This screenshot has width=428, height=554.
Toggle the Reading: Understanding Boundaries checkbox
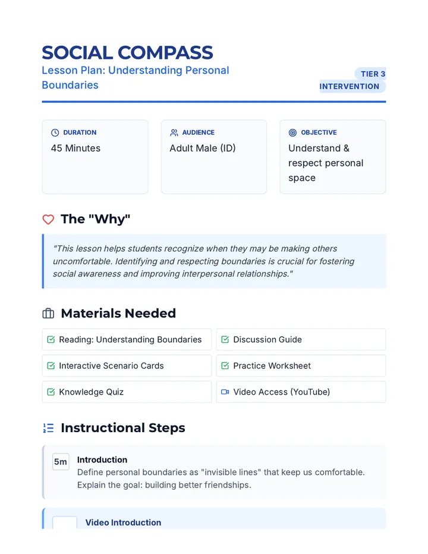tap(51, 339)
